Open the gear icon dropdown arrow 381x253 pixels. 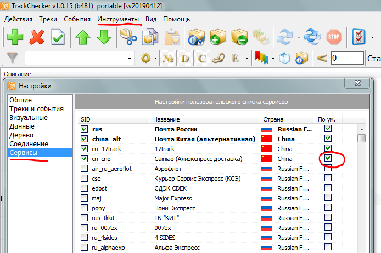155,59
